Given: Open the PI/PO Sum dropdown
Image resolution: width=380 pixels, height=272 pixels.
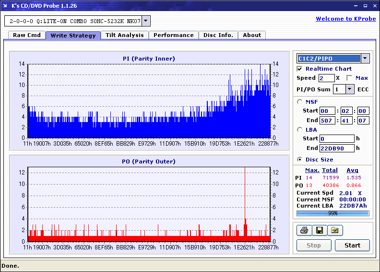Looking at the screenshot, I should point(349,89).
